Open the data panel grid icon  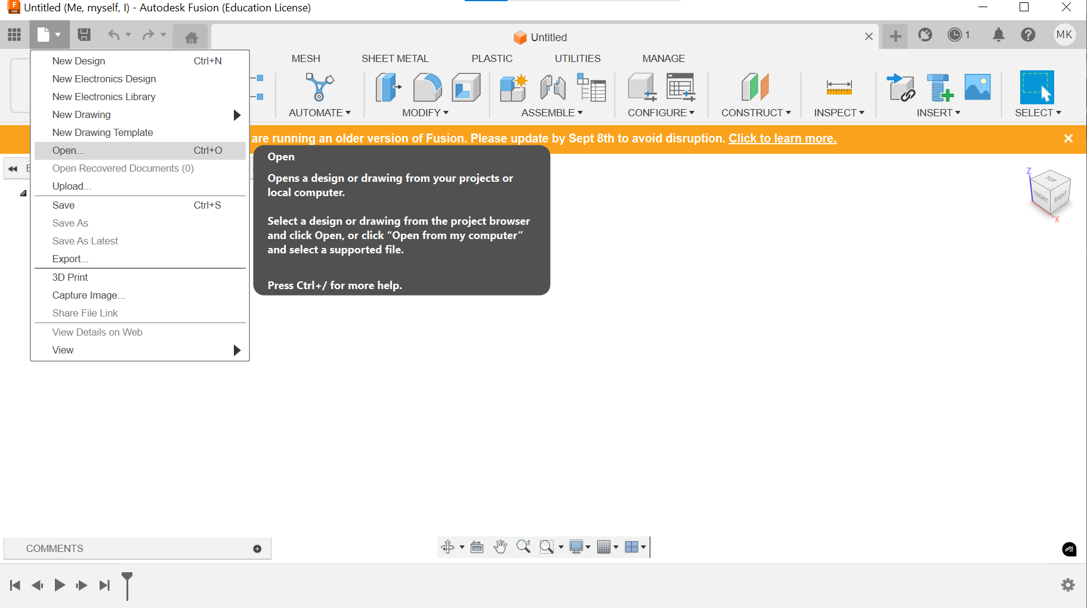(x=14, y=35)
